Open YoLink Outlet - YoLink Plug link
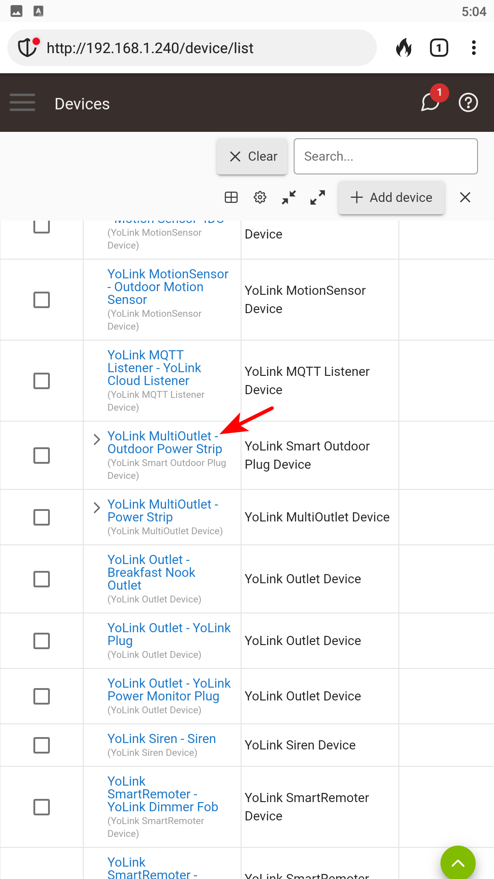Viewport: 494px width, 879px height. tap(169, 634)
